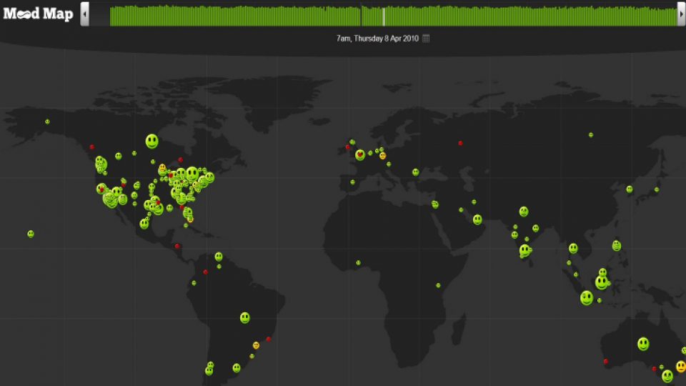
Task: Click the red dot in western Canada
Action: click(x=92, y=147)
